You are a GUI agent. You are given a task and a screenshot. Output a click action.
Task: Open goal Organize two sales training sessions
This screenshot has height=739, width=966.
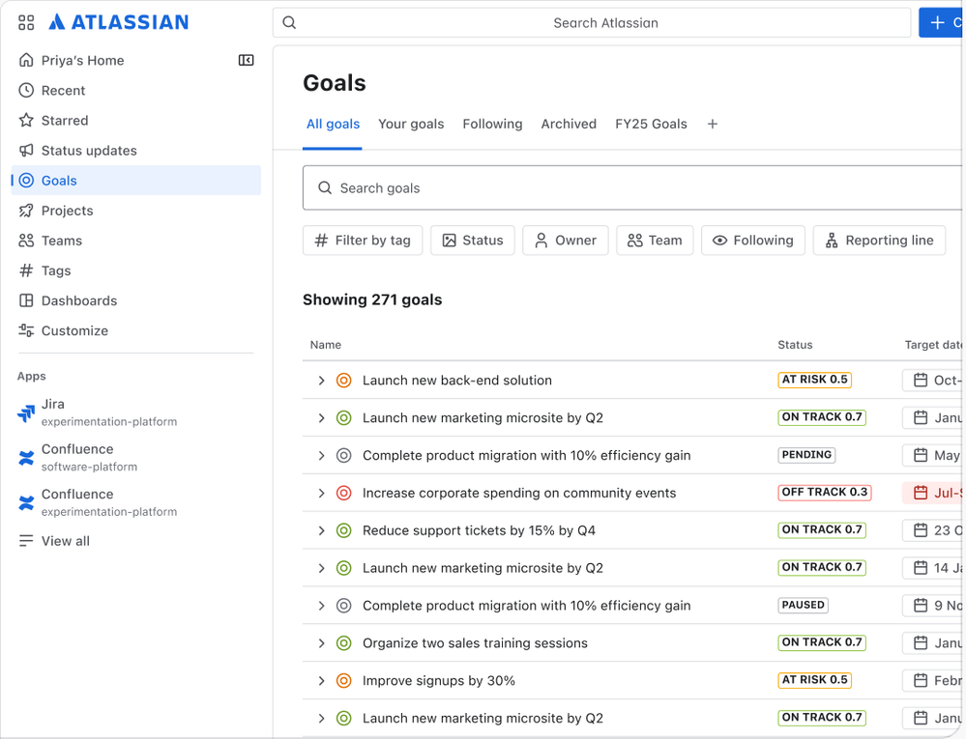475,643
